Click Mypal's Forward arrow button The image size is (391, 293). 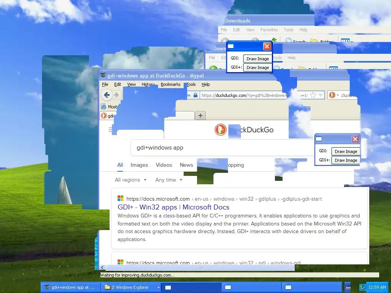point(116,95)
